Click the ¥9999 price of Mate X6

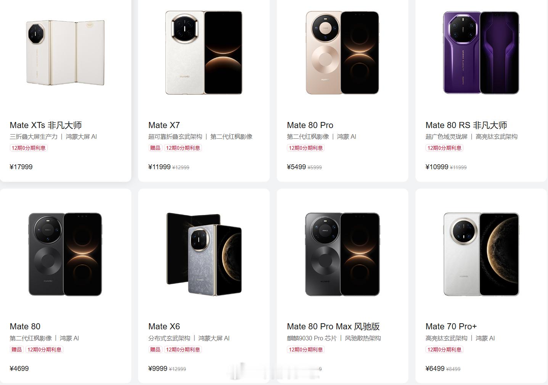[158, 369]
